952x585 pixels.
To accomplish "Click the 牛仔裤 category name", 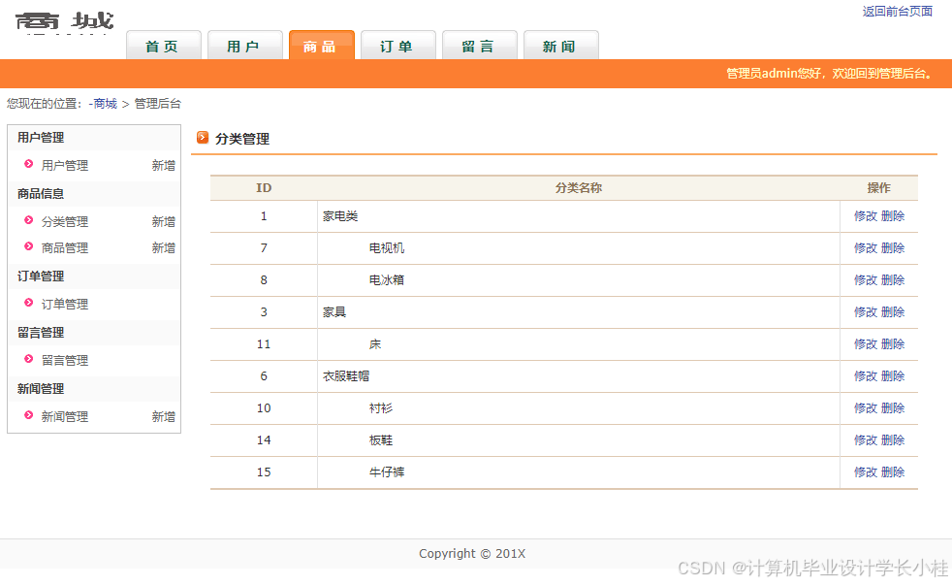I will coord(387,472).
